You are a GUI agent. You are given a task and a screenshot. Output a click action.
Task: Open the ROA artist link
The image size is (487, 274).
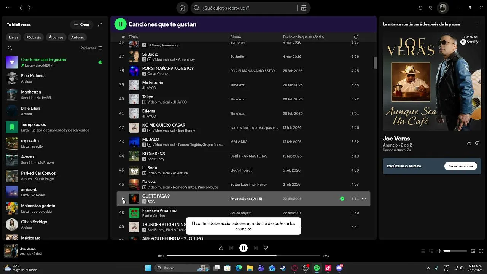[151, 202]
